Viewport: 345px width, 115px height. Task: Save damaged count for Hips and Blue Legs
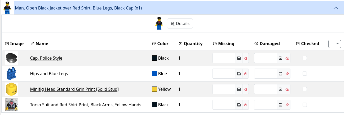pos(280,74)
